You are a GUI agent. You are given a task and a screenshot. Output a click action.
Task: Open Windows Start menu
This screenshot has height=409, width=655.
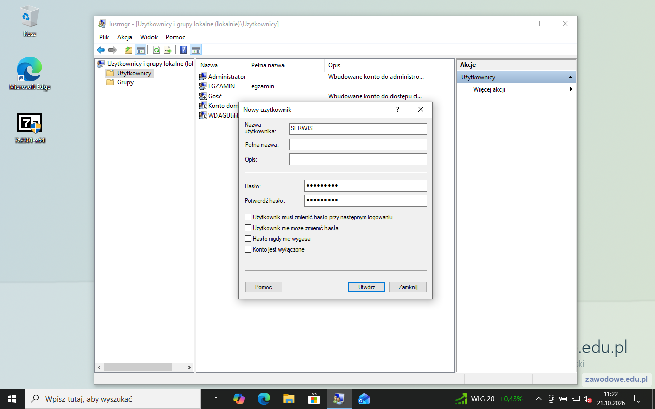tap(12, 399)
